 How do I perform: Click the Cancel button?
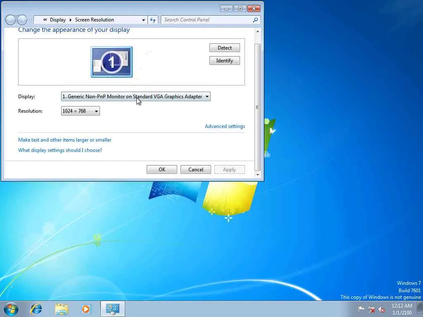195,170
